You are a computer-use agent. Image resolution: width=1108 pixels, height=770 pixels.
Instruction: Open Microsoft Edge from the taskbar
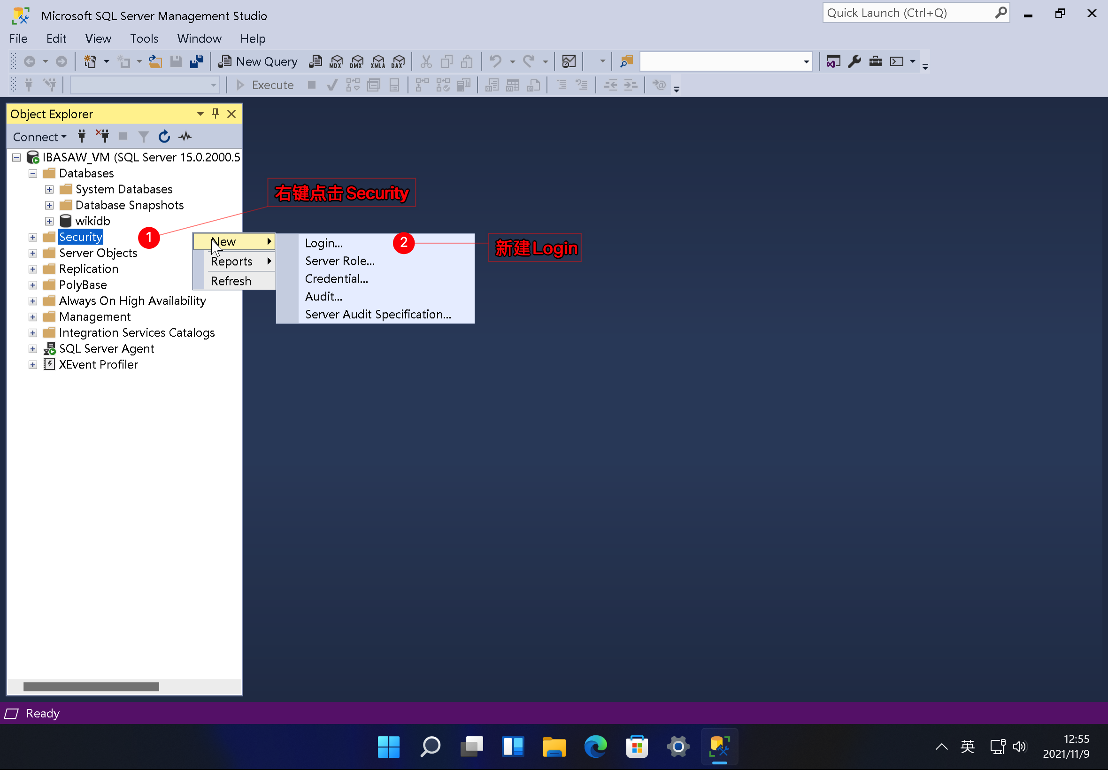pos(595,747)
